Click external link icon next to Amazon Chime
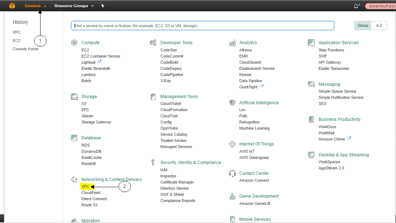 (x=349, y=138)
